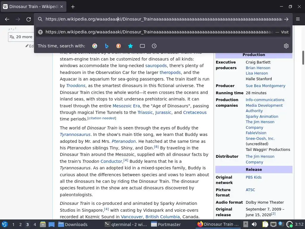Switch to workspace 1
Screen dimensions: 305x229
coord(13,225)
